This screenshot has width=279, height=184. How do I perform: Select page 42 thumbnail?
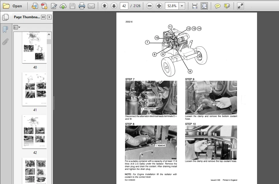tap(34, 132)
